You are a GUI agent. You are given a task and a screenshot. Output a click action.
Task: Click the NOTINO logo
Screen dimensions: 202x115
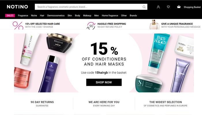click(17, 7)
